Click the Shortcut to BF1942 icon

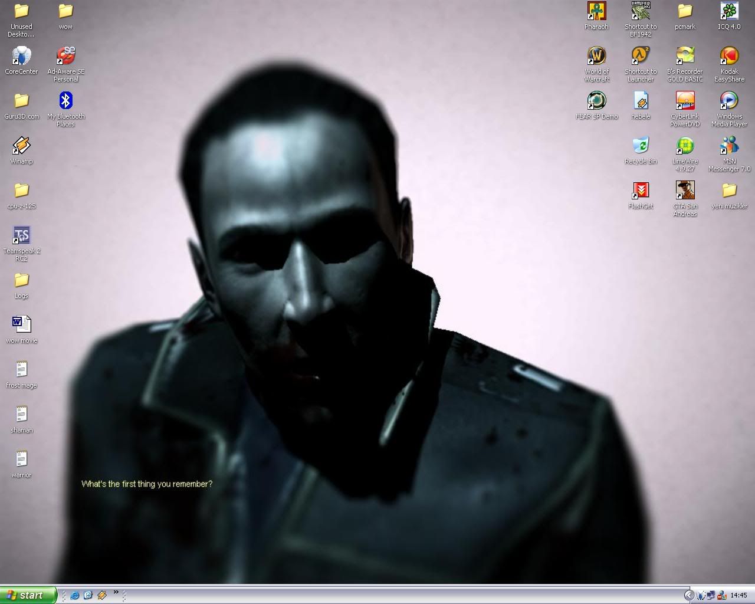coord(641,11)
